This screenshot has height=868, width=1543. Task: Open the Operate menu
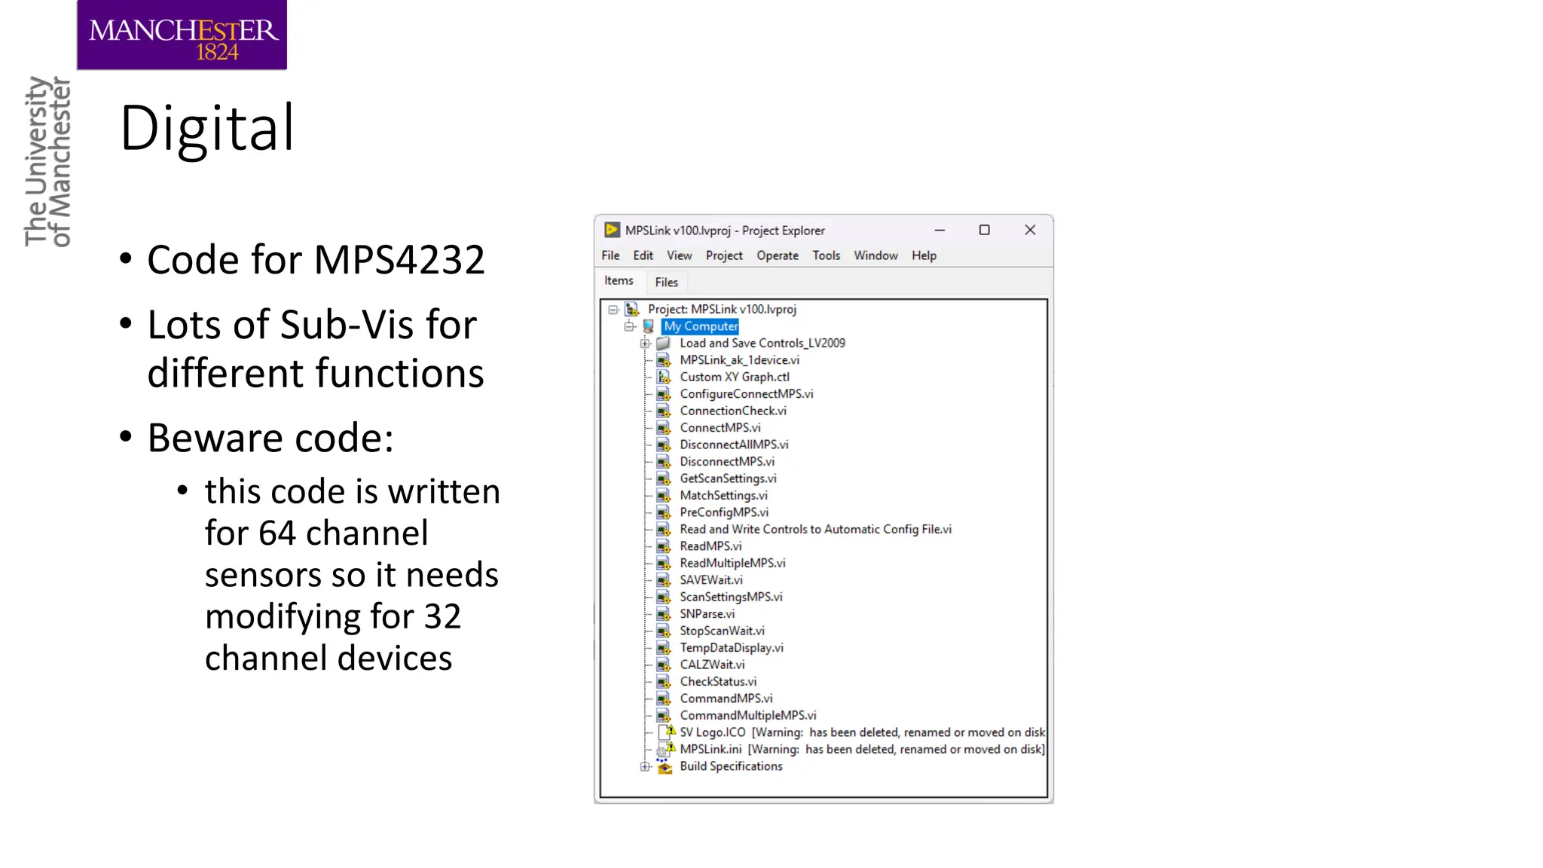(x=778, y=255)
